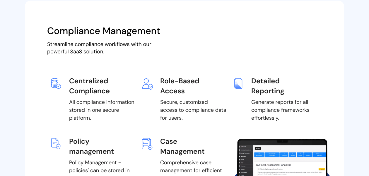The image size is (369, 176).
Task: Click the Centralized Compliance database icon
Action: [56, 83]
